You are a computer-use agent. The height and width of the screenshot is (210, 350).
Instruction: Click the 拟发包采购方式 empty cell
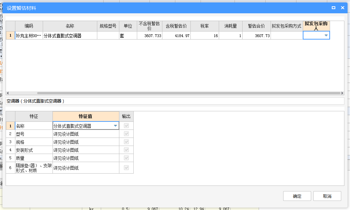click(x=286, y=36)
